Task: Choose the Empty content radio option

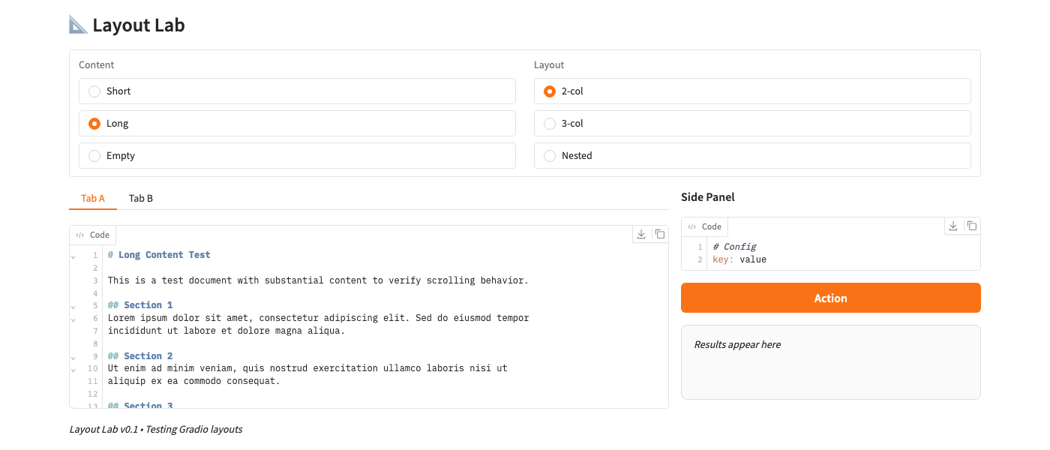Action: pyautogui.click(x=94, y=156)
